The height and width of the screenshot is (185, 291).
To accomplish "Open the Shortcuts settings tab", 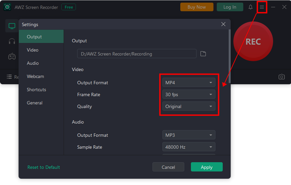I will tap(41, 90).
